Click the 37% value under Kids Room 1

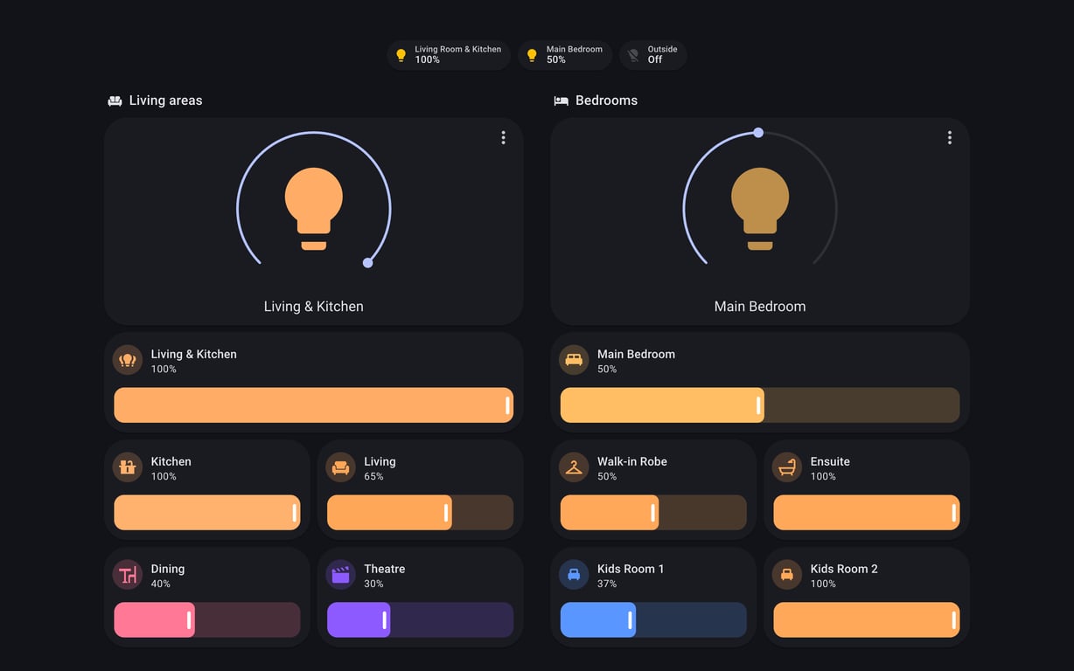coord(607,584)
